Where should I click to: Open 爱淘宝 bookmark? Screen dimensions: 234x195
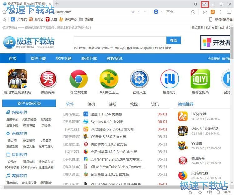36,19
